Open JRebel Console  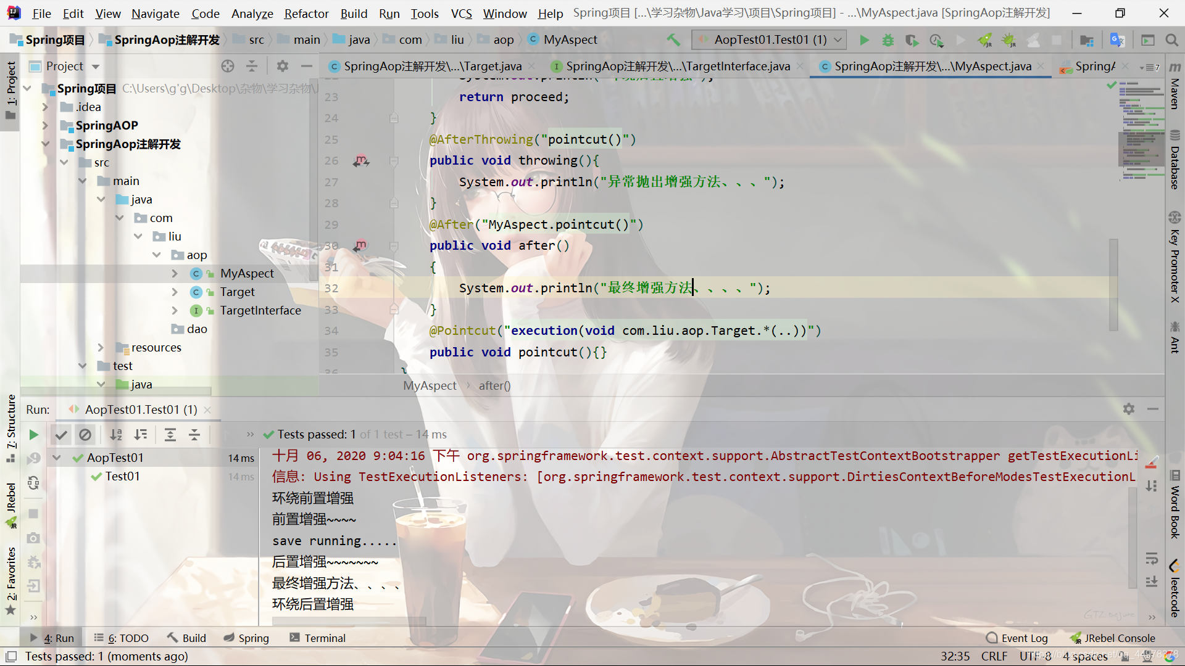pos(1113,638)
